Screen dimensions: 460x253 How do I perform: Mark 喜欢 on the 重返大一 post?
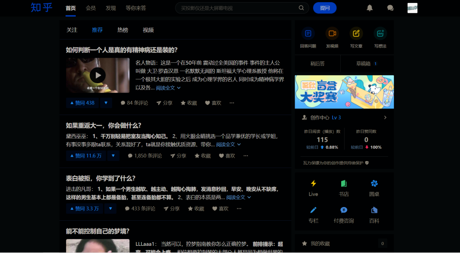click(227, 156)
